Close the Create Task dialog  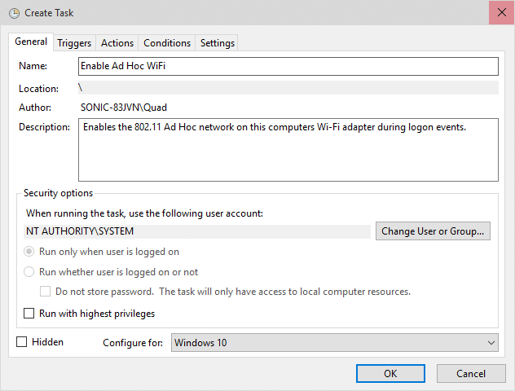(500, 14)
